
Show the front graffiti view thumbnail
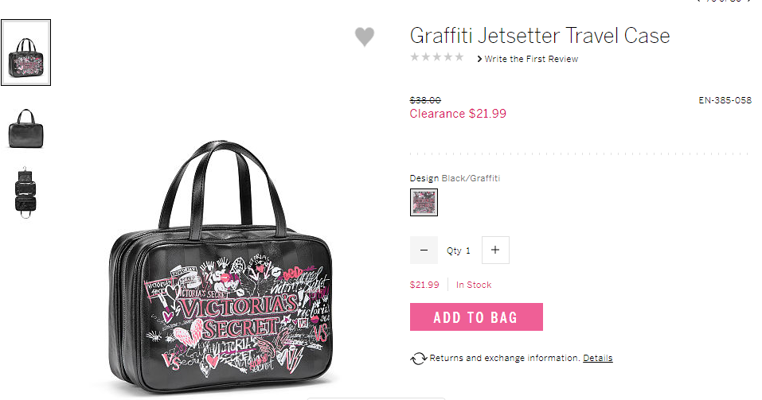pos(25,52)
